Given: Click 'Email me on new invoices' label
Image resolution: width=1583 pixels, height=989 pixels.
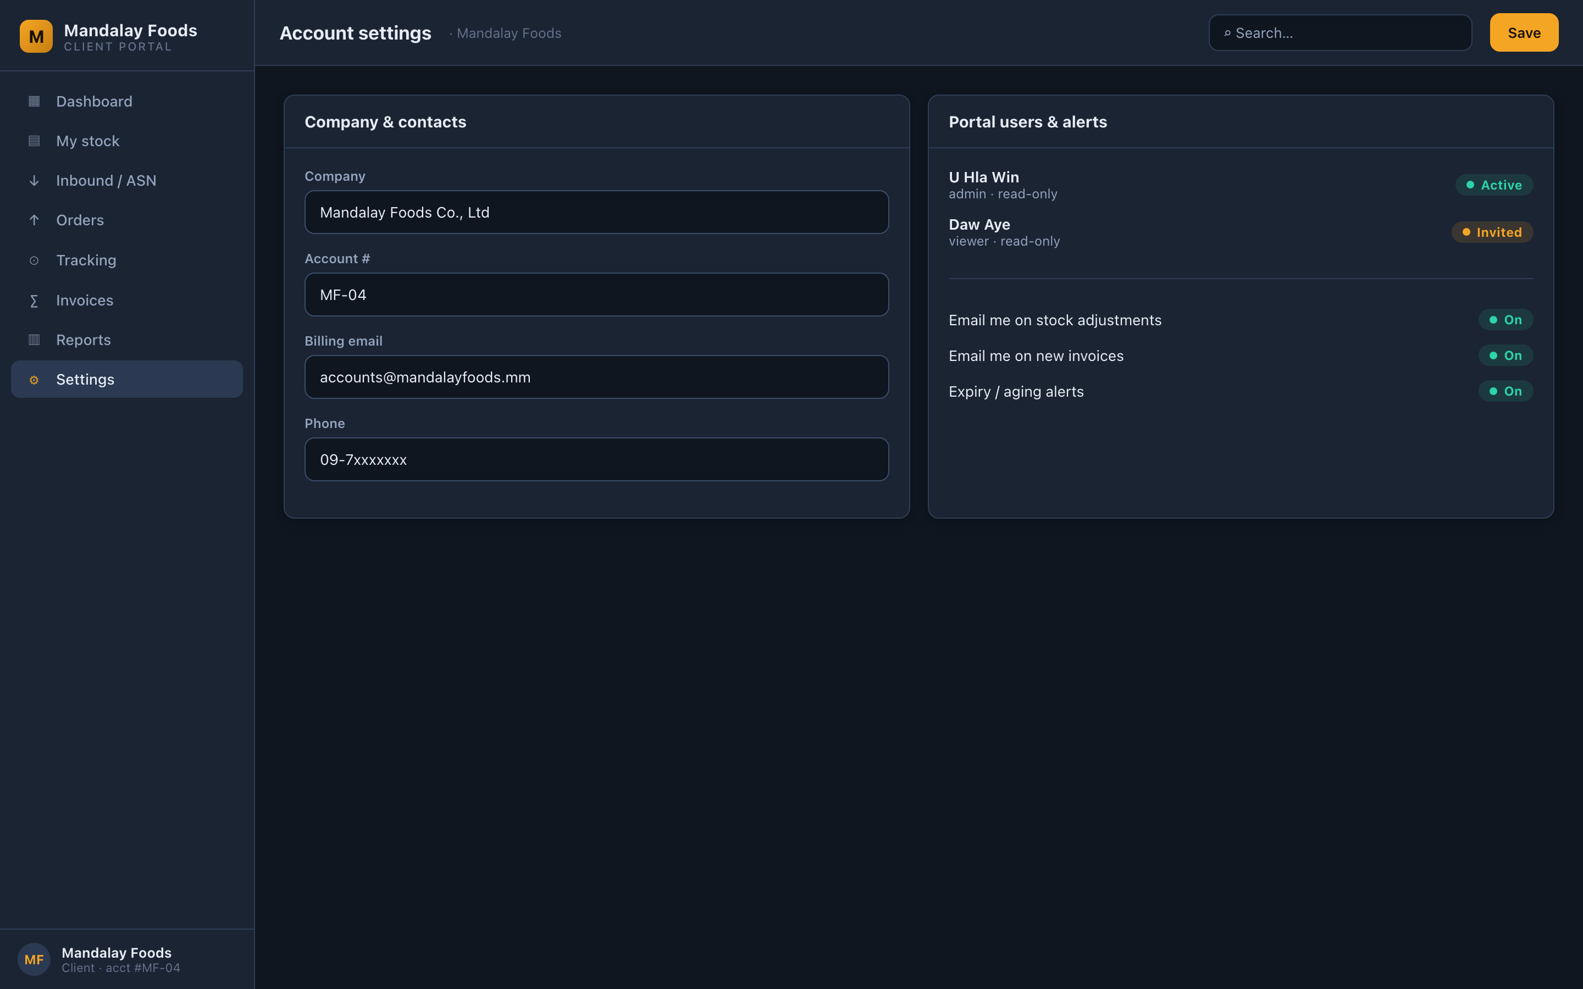Looking at the screenshot, I should [x=1036, y=356].
